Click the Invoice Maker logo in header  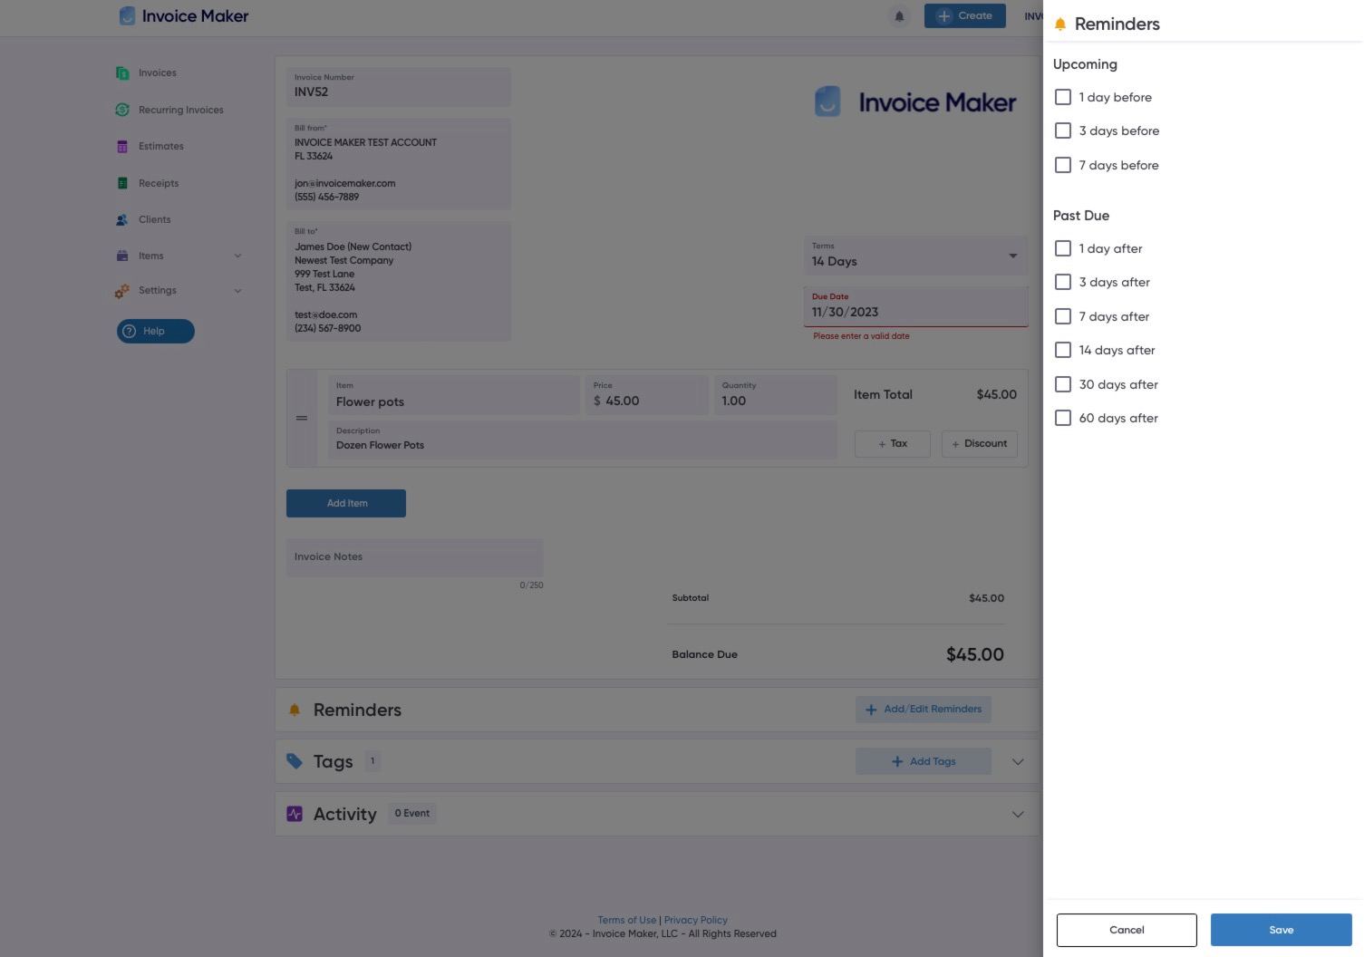(x=184, y=15)
